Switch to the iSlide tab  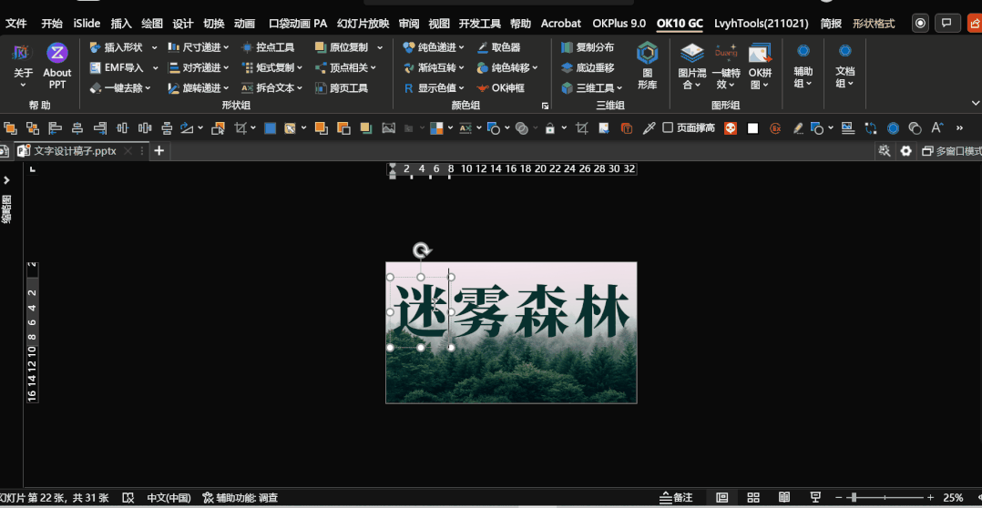pos(87,24)
